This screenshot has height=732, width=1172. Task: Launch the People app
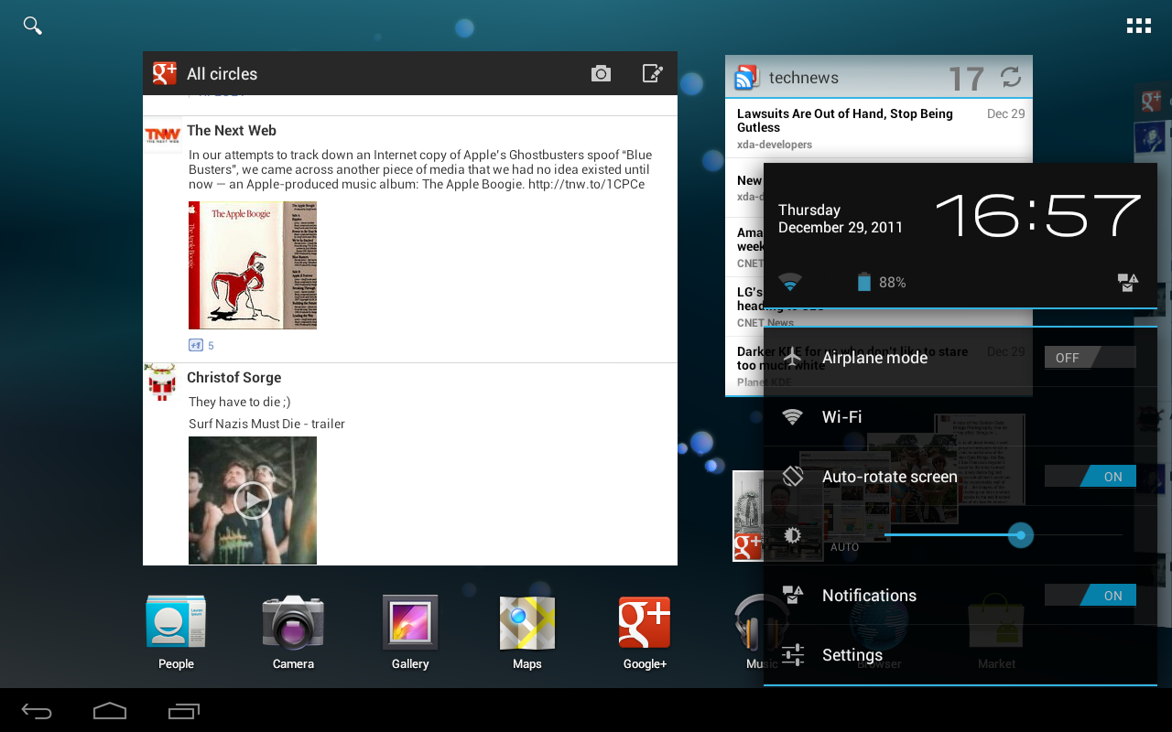pos(176,633)
